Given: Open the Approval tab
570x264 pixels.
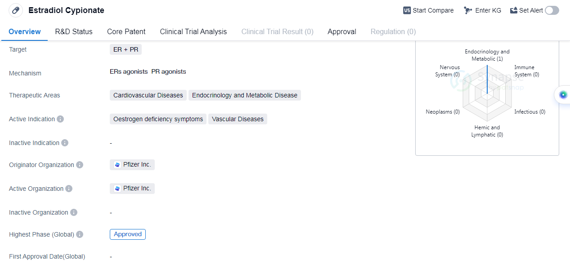Looking at the screenshot, I should [341, 31].
